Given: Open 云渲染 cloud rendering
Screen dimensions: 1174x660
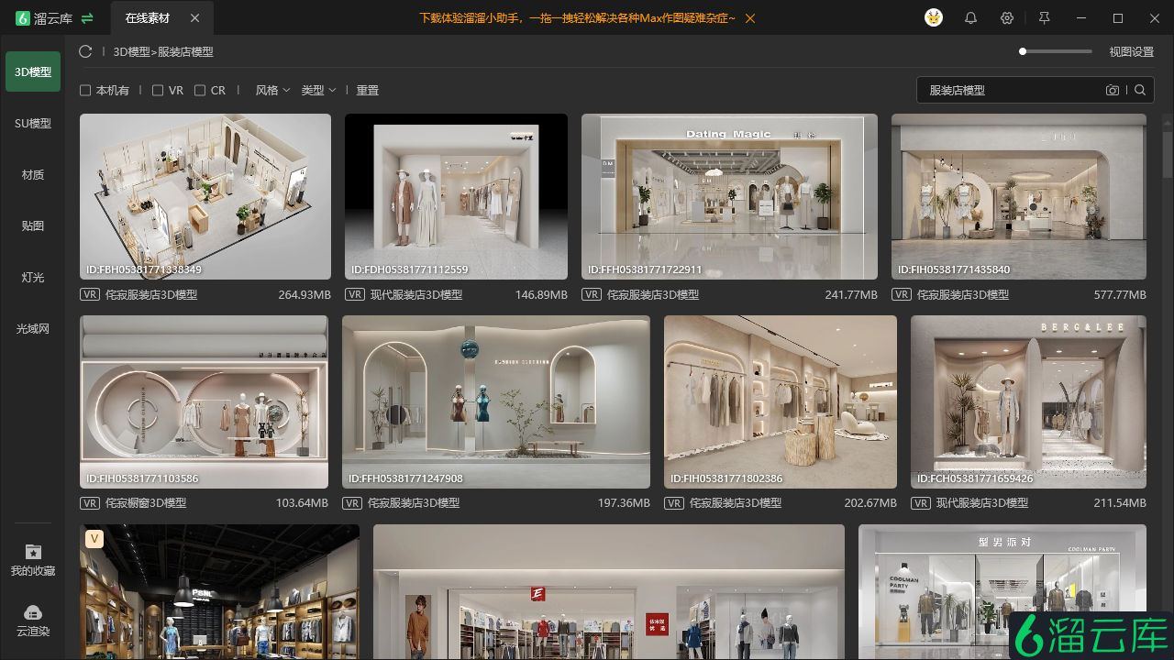Looking at the screenshot, I should point(33,621).
